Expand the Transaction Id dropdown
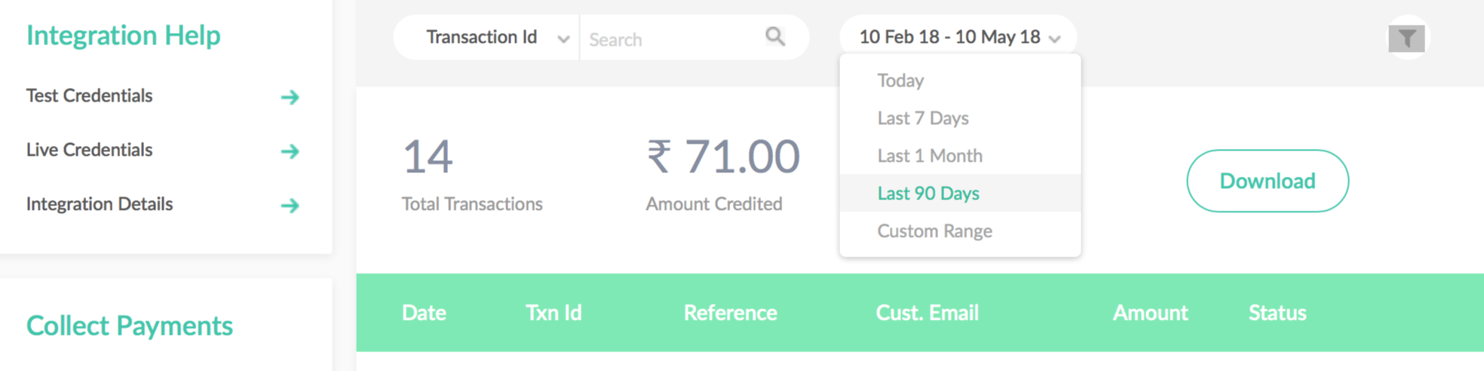This screenshot has width=1484, height=371. point(497,38)
